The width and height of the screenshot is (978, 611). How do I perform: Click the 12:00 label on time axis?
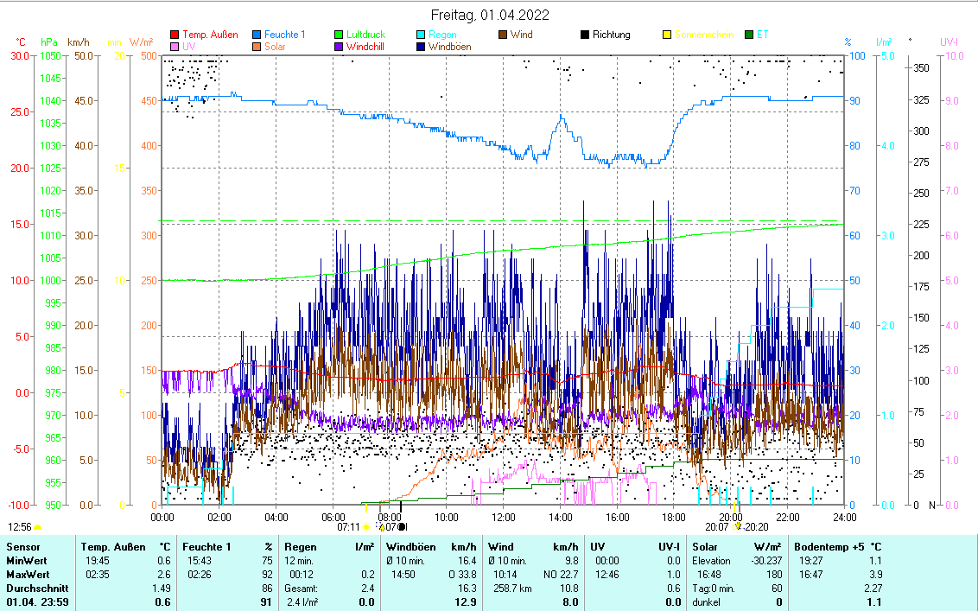click(503, 516)
